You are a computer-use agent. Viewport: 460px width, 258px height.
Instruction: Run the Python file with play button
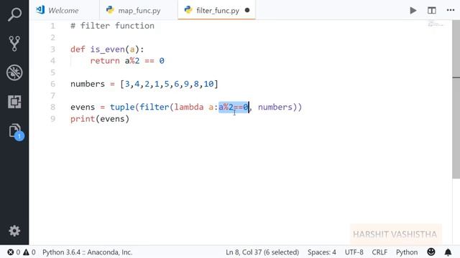tap(413, 11)
